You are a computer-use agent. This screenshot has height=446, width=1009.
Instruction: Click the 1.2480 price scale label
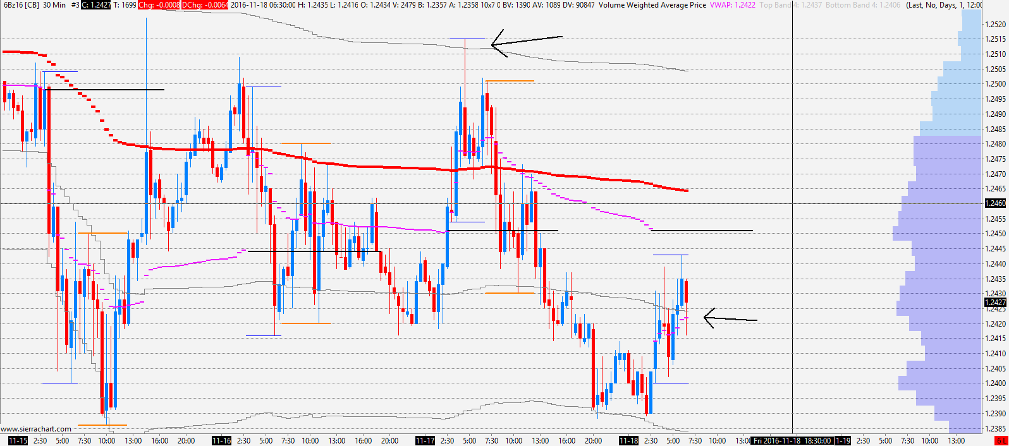[x=996, y=144]
